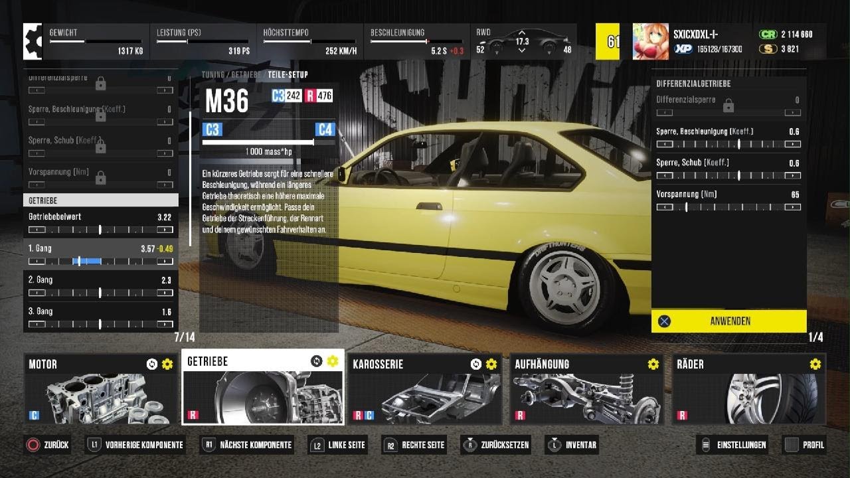Increase 1. Gang with its right arrow
The width and height of the screenshot is (850, 478).
pos(165,261)
